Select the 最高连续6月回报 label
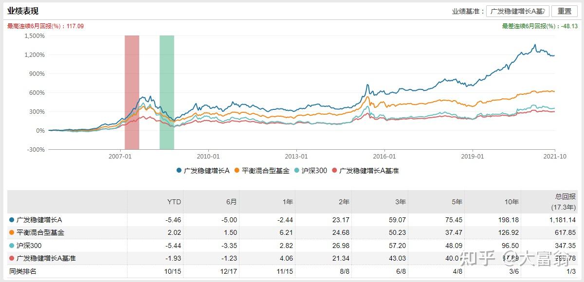 tap(45, 26)
